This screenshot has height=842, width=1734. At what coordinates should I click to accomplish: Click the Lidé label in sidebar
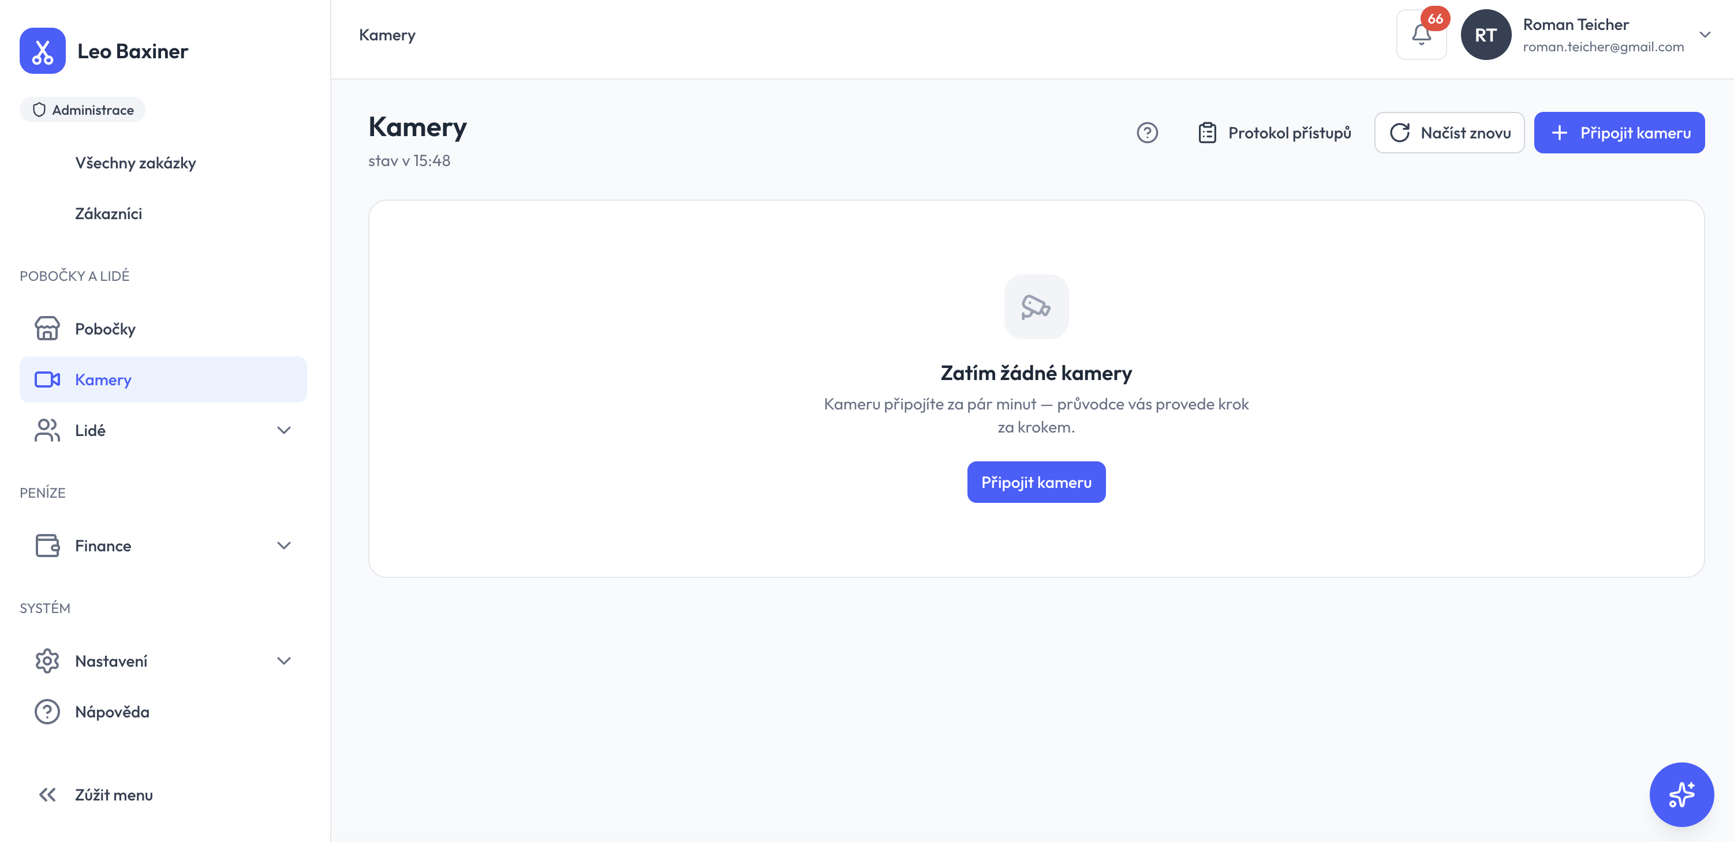[x=90, y=430]
